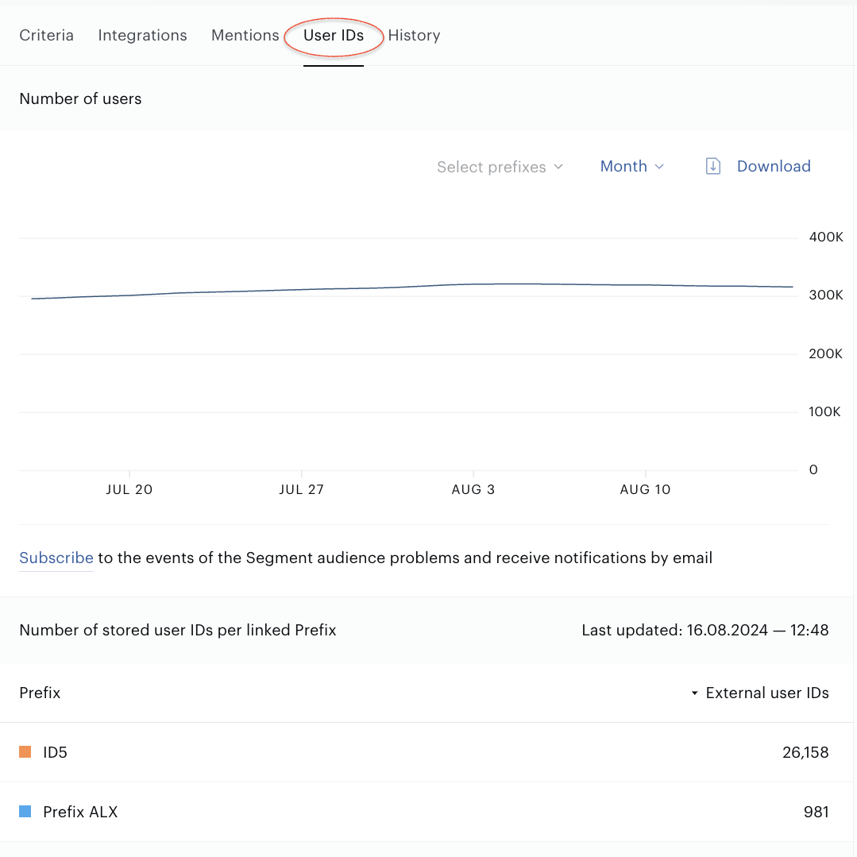This screenshot has height=857, width=857.
Task: Open the Mentions tab
Action: [x=245, y=36]
